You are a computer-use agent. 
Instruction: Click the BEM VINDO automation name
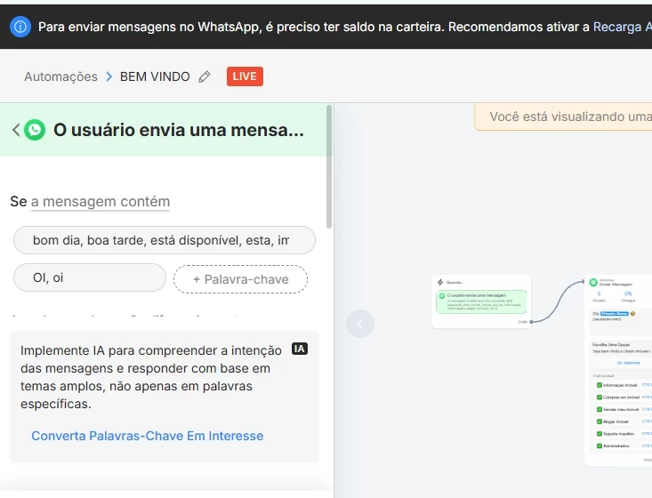pos(155,76)
